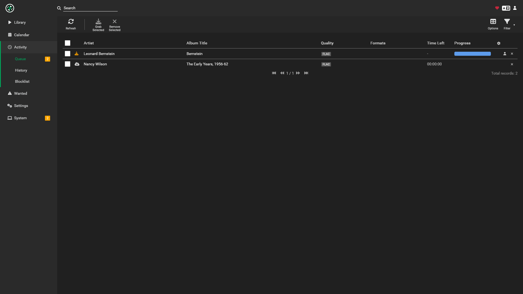Open the language translate icon
The height and width of the screenshot is (294, 523).
pos(506,8)
